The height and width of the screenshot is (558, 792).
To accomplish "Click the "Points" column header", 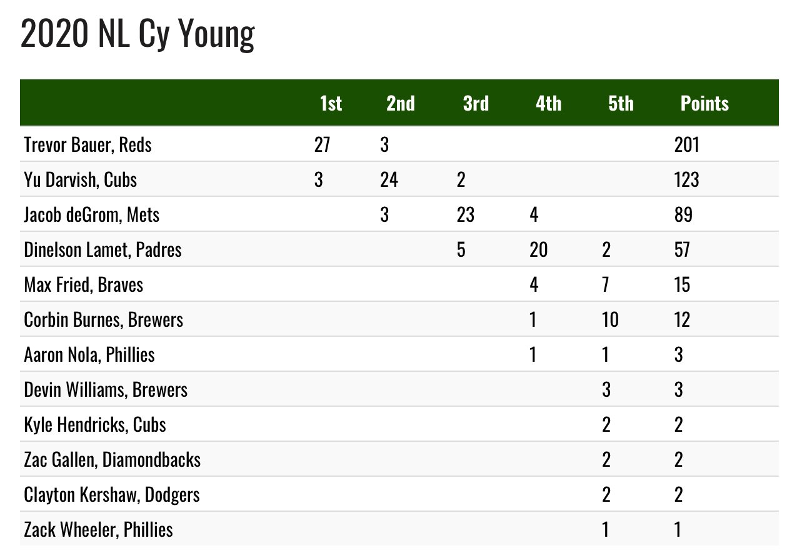I will (704, 103).
